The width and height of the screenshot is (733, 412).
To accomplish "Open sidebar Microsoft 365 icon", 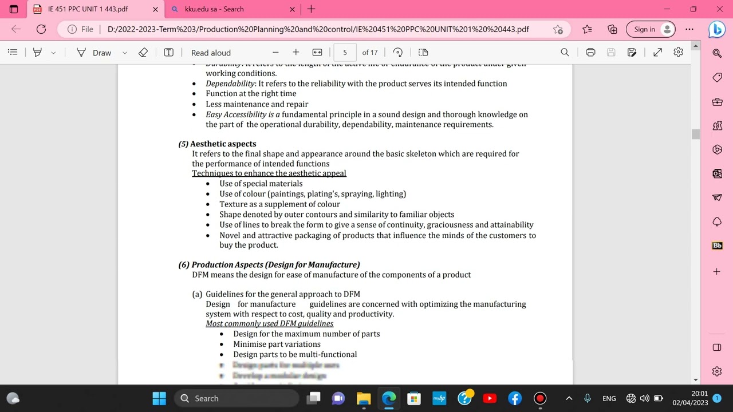I will 717,149.
